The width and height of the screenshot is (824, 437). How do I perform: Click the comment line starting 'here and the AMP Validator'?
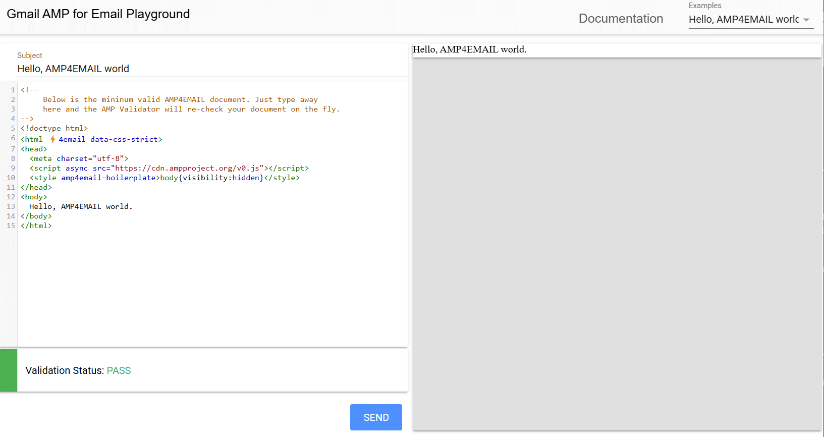tap(191, 109)
